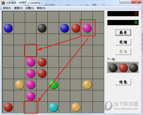The image size is (143, 115).
Task: Select the red ball between blue and magenta balls
Action: (x=76, y=28)
